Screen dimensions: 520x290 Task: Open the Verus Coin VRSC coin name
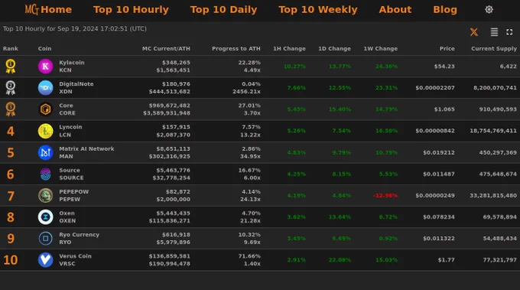(x=75, y=260)
